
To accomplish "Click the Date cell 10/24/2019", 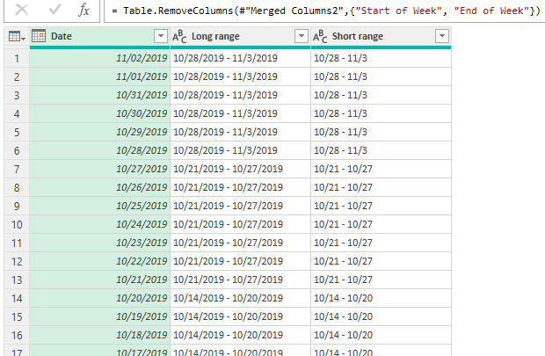I will click(99, 224).
